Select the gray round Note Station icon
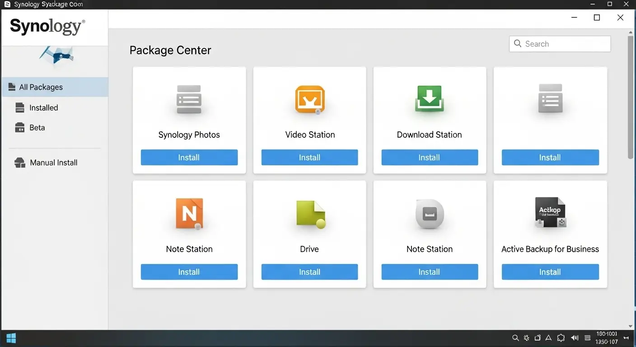This screenshot has width=636, height=347. tap(430, 214)
